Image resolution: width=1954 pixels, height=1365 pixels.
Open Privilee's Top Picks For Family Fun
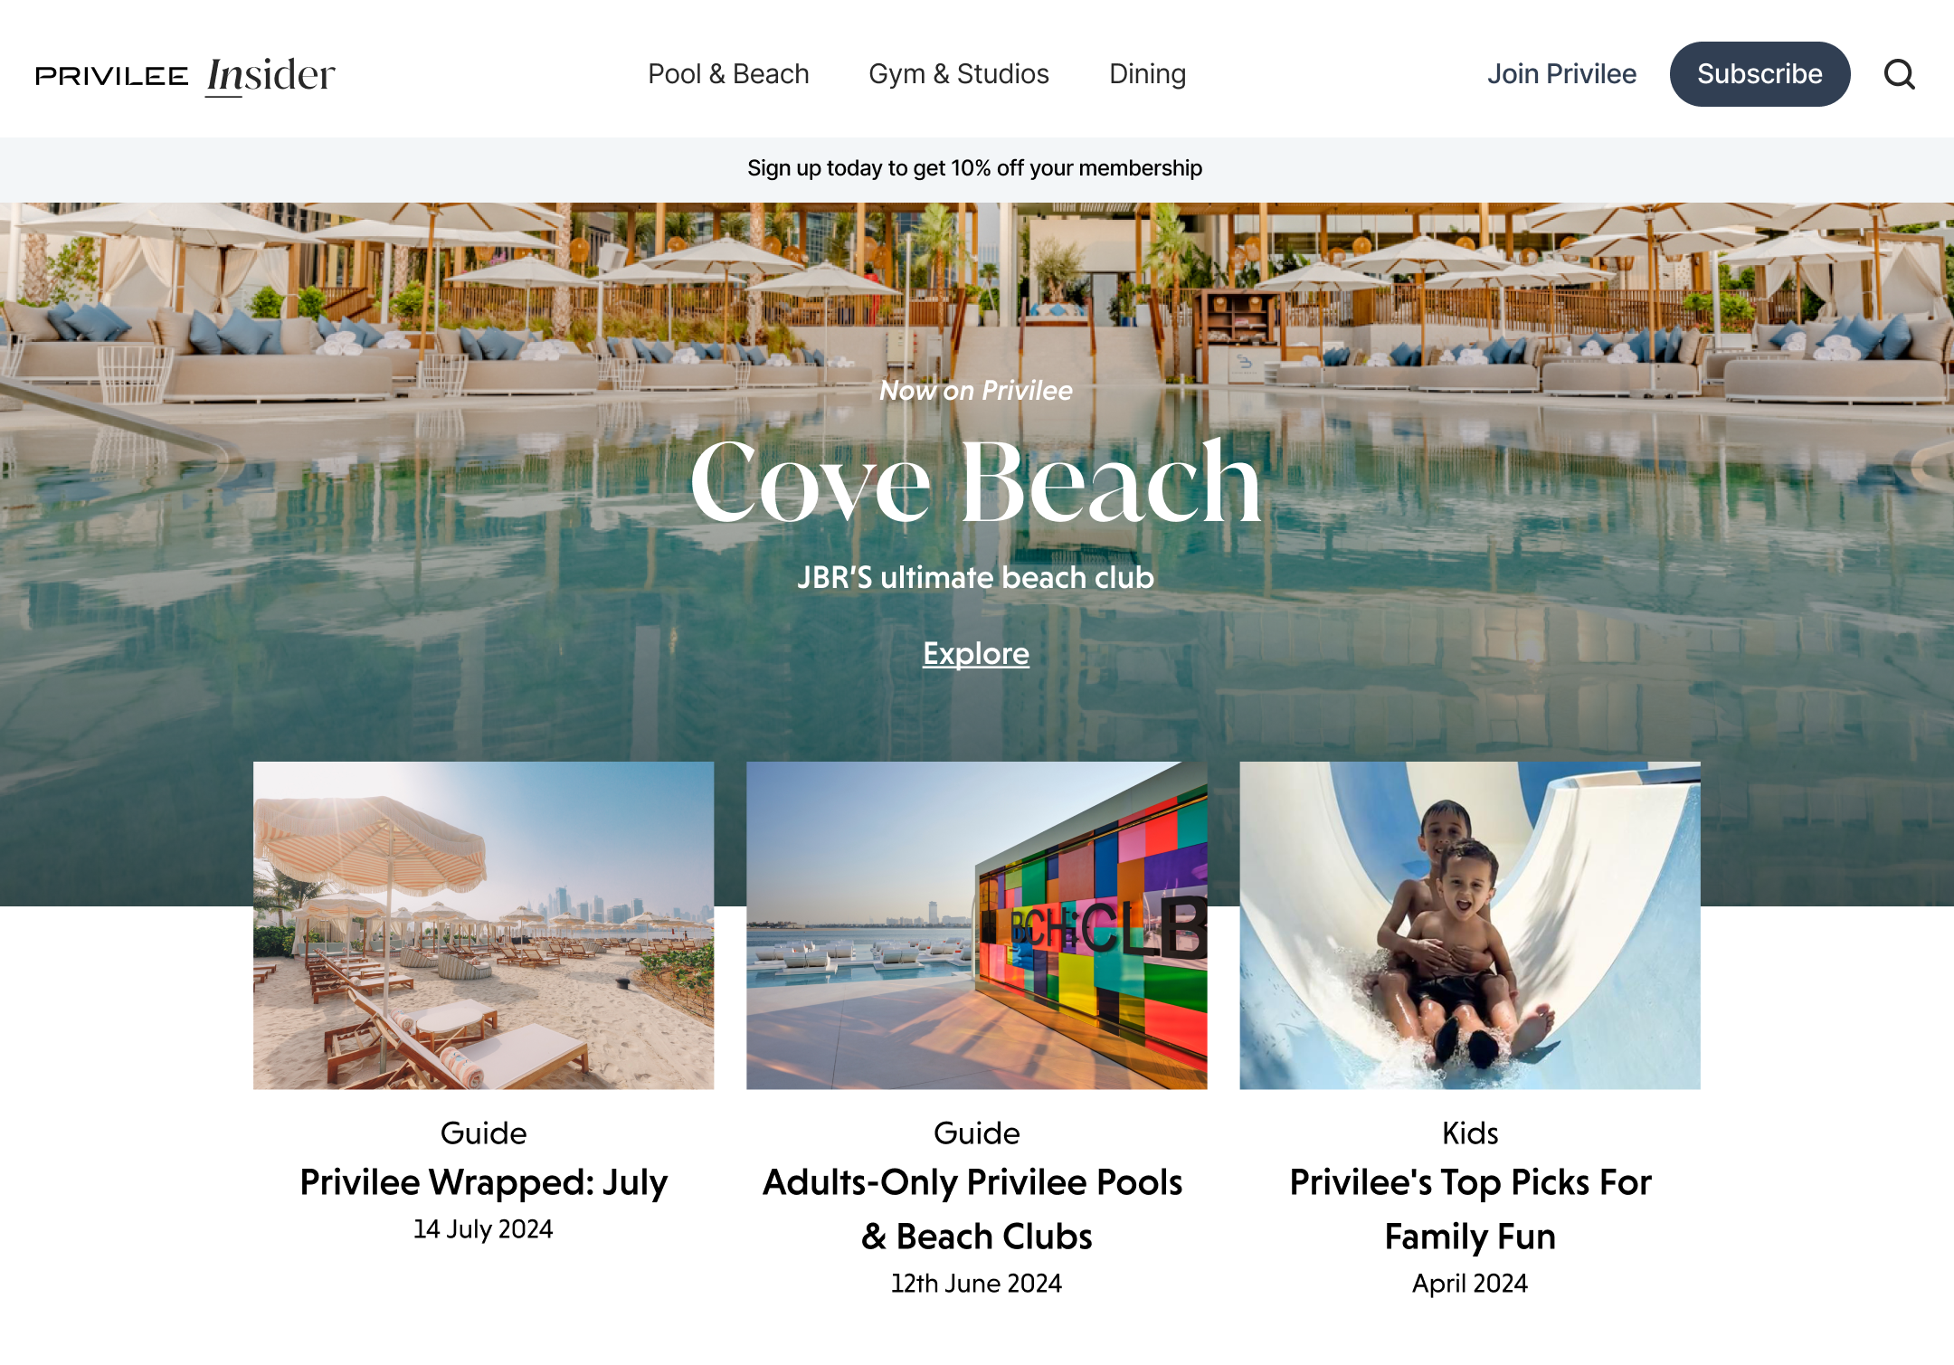coord(1470,1209)
